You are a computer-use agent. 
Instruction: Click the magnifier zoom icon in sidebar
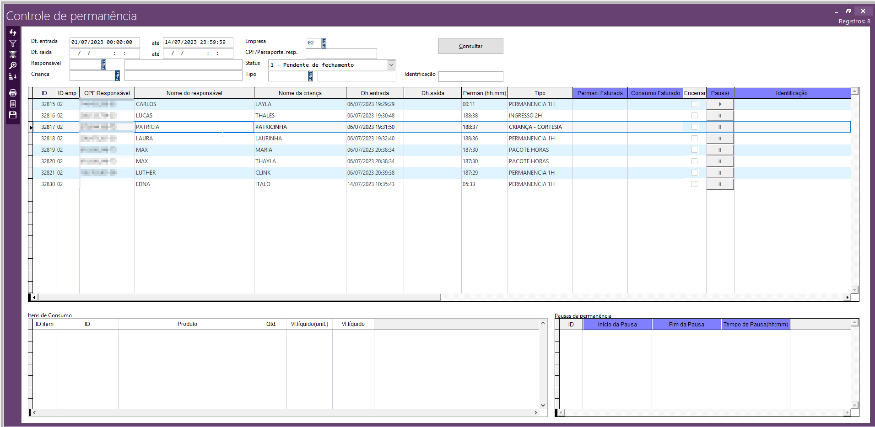pos(13,65)
